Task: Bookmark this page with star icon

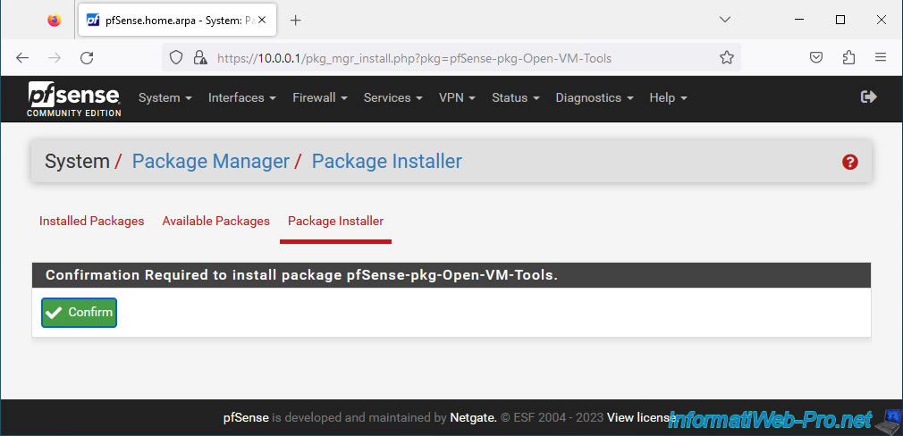Action: pos(727,57)
